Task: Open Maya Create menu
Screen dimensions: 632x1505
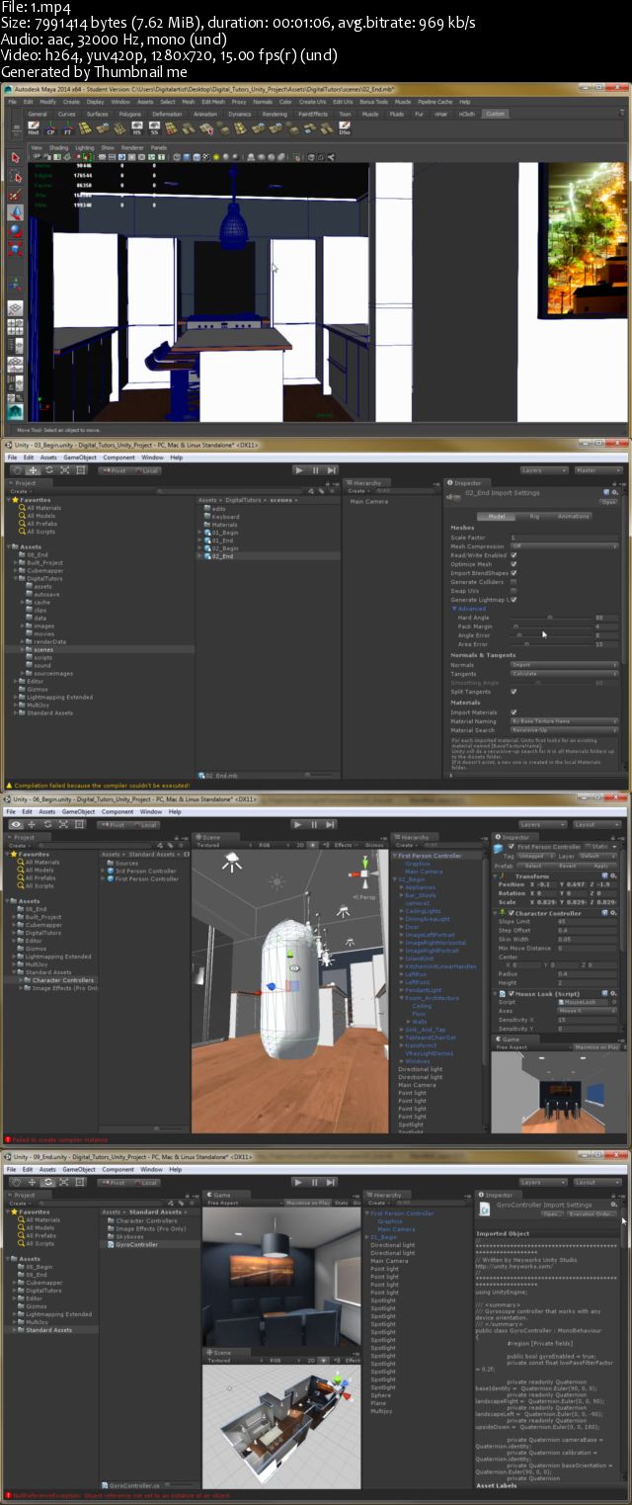Action: pos(71,101)
